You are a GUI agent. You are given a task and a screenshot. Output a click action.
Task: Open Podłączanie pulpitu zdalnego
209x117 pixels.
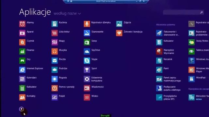(159, 88)
